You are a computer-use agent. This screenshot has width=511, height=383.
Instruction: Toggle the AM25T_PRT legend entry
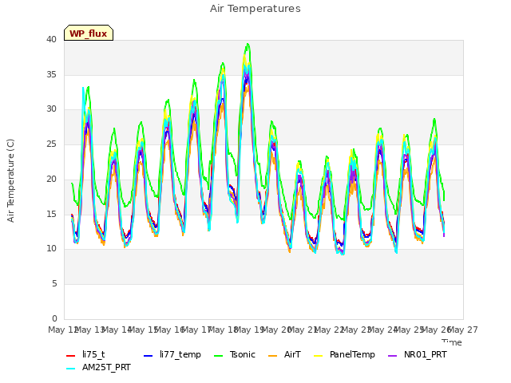(98, 368)
